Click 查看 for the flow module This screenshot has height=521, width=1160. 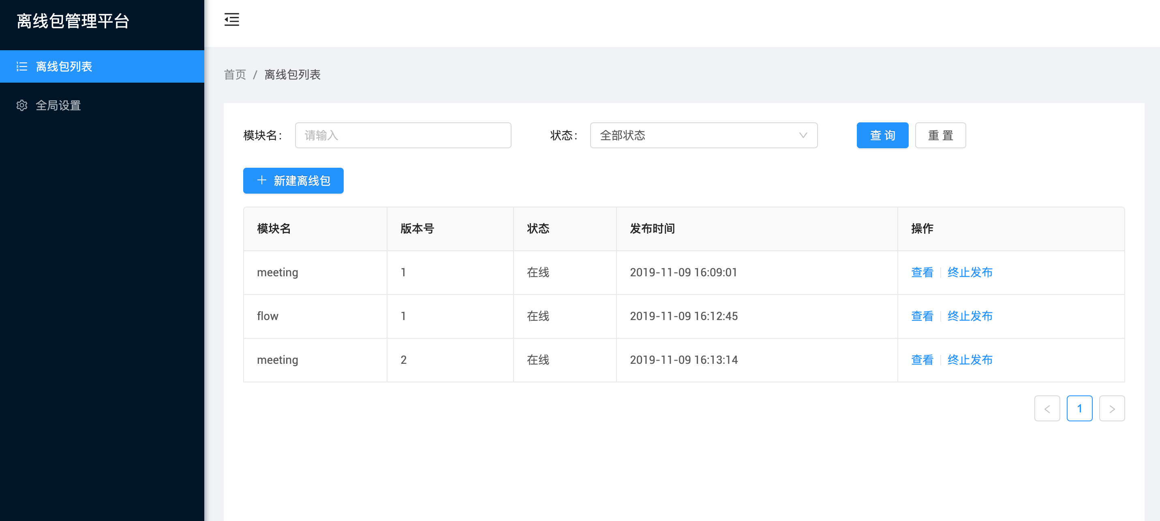click(x=921, y=316)
